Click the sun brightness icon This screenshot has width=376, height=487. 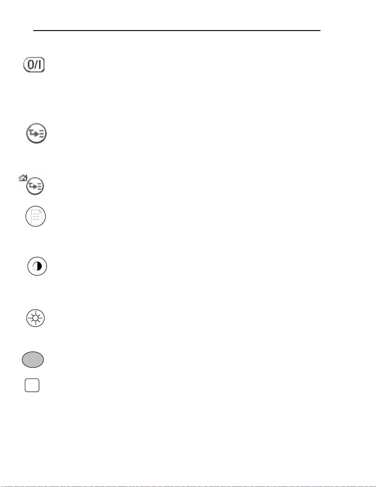[x=36, y=318]
